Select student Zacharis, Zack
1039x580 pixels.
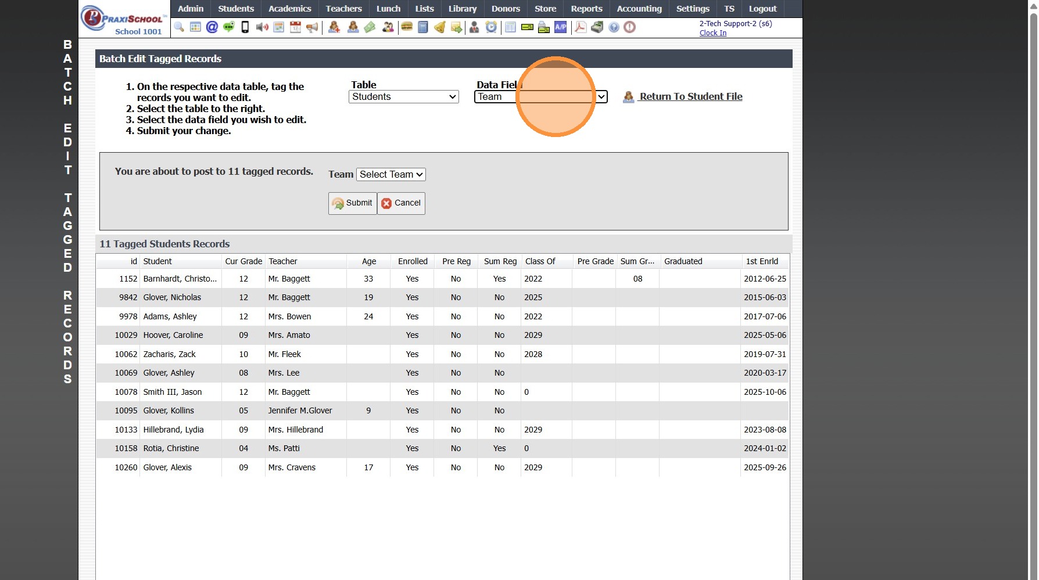point(442,354)
